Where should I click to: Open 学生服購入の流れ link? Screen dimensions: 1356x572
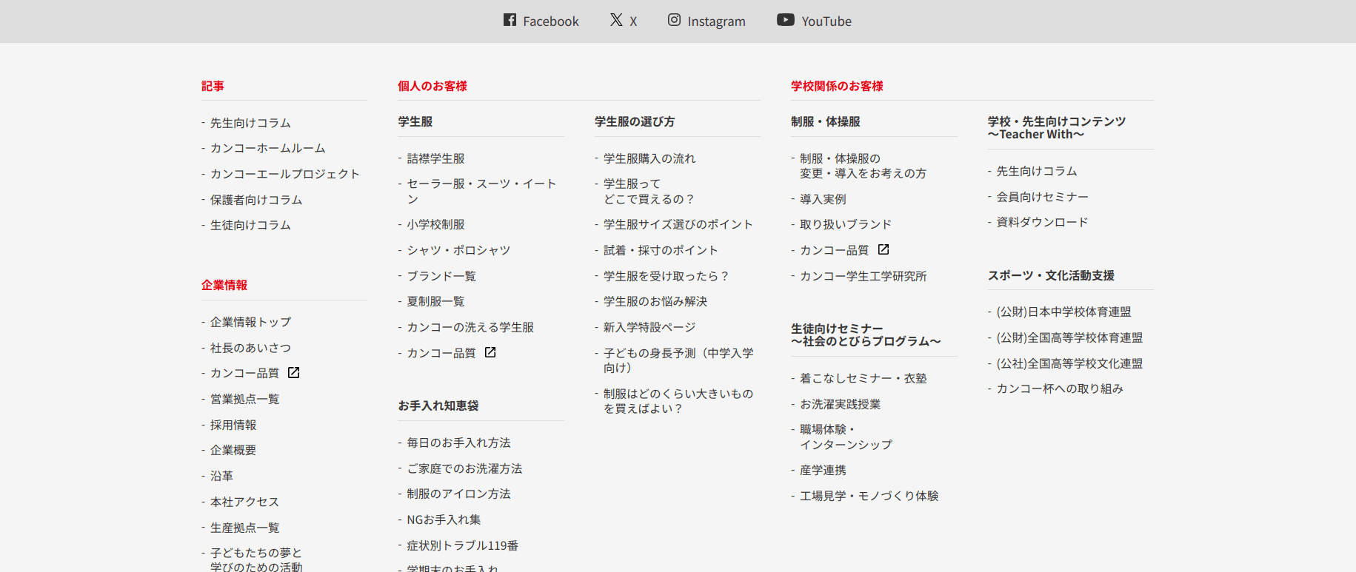649,158
